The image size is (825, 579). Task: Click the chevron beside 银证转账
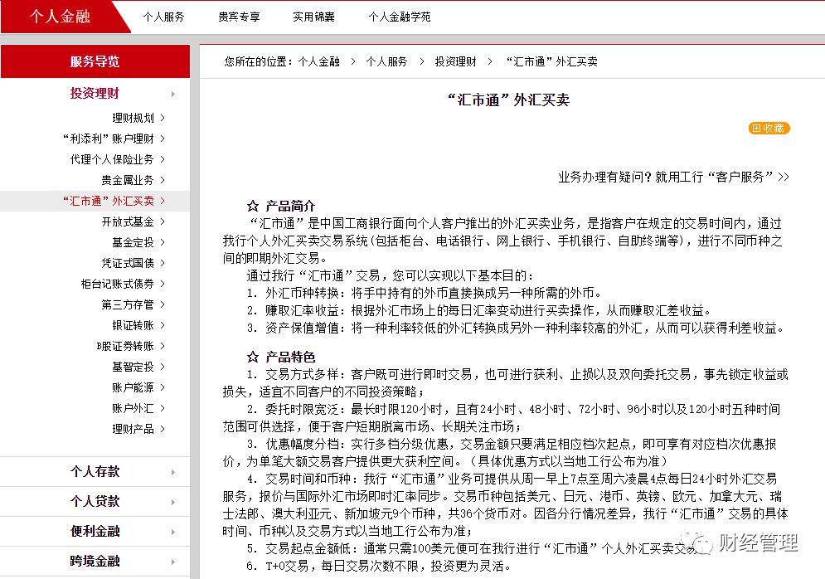[163, 325]
